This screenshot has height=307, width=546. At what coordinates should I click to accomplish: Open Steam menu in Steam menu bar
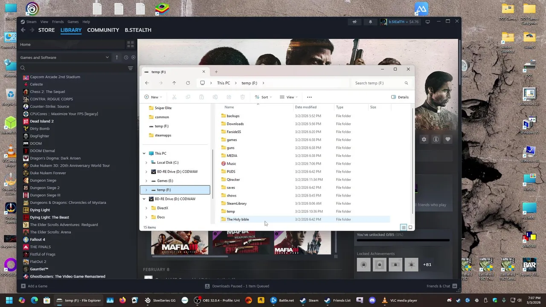tap(32, 22)
